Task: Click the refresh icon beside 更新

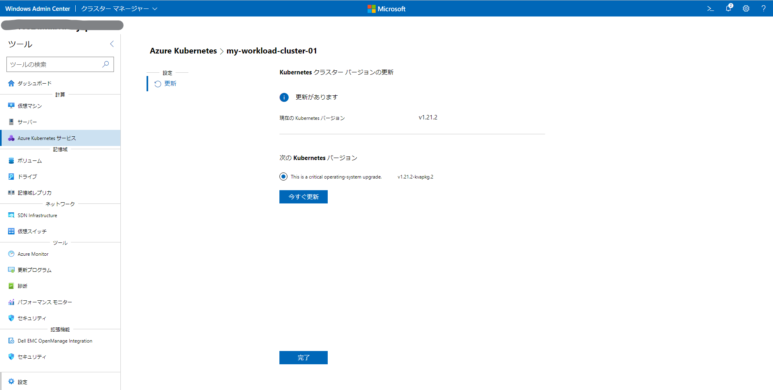Action: pyautogui.click(x=158, y=84)
